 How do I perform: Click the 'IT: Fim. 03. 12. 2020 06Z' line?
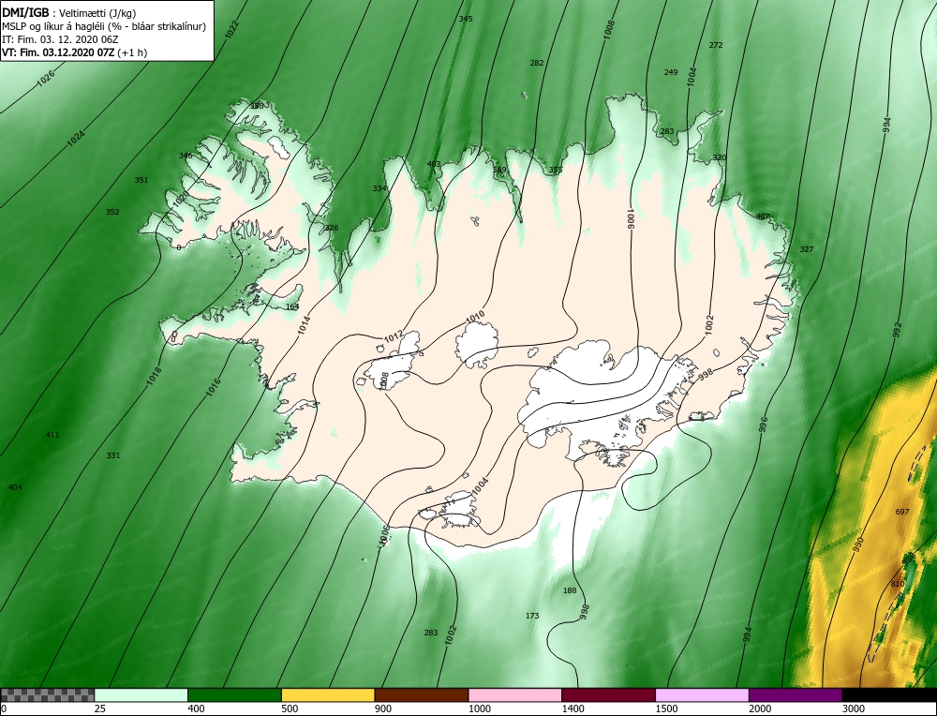tap(60, 39)
